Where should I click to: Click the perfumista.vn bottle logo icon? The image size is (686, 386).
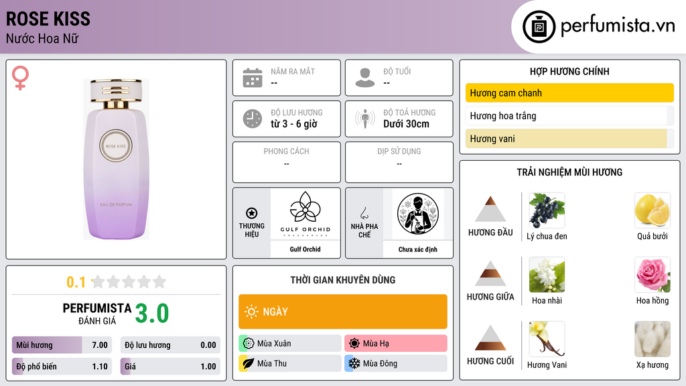[539, 27]
